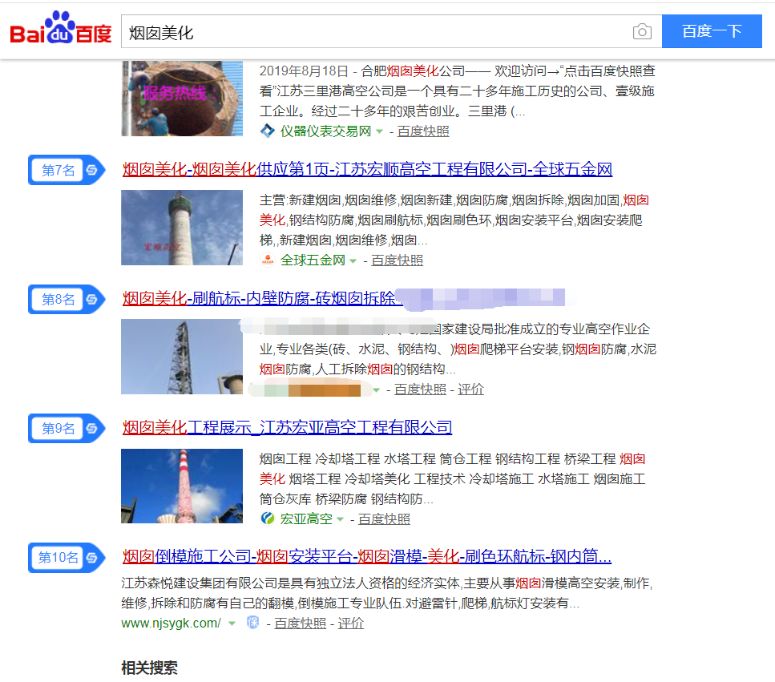Open result 烟囱美化工程展示_江苏宏亚高空工程有限公司

287,427
